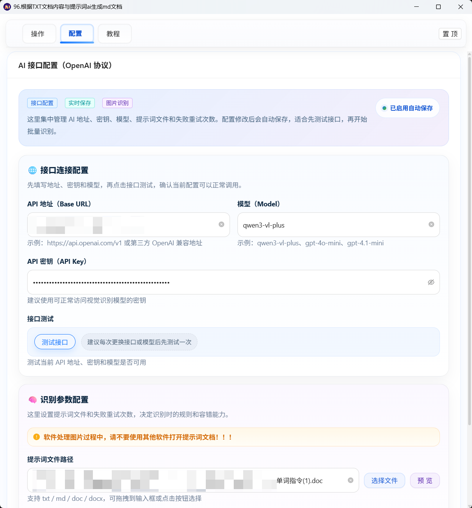Click the 置顶 pin button
The image size is (472, 508).
(x=450, y=34)
